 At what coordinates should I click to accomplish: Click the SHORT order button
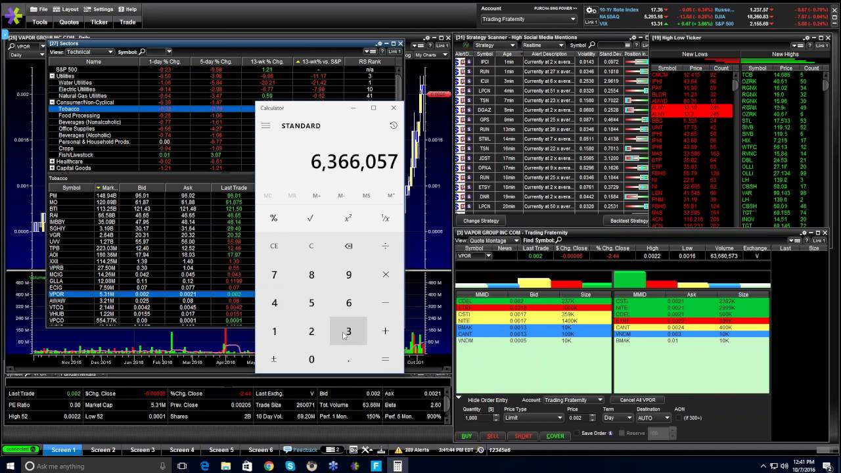coord(523,436)
